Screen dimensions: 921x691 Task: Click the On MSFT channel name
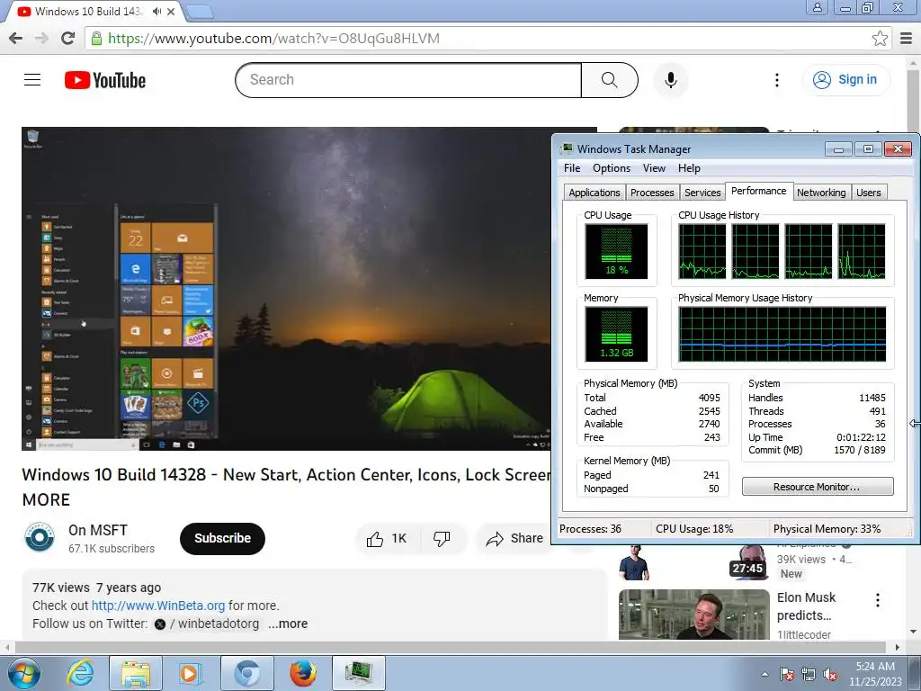97,530
